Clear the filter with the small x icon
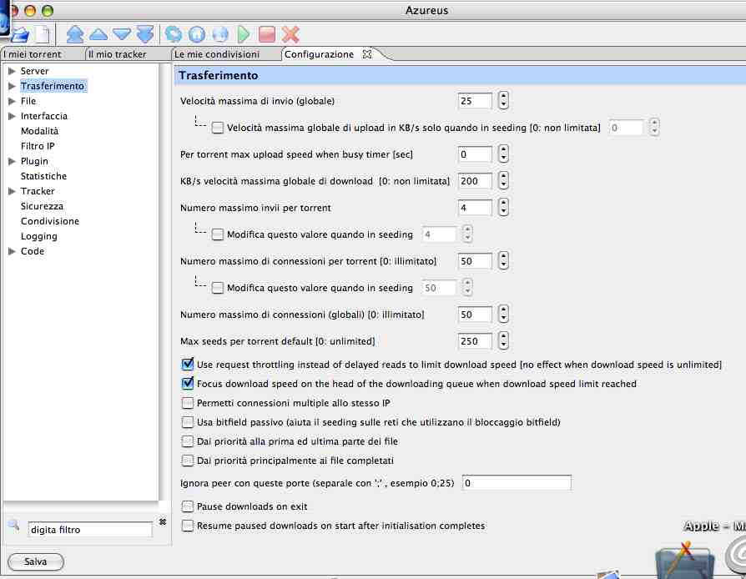Screen dimensions: 746x579 point(163,522)
